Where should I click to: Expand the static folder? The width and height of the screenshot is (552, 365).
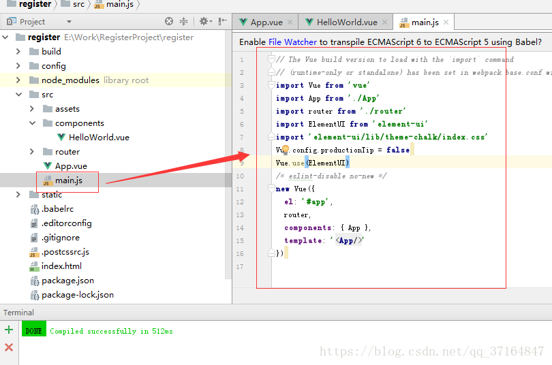point(18,195)
